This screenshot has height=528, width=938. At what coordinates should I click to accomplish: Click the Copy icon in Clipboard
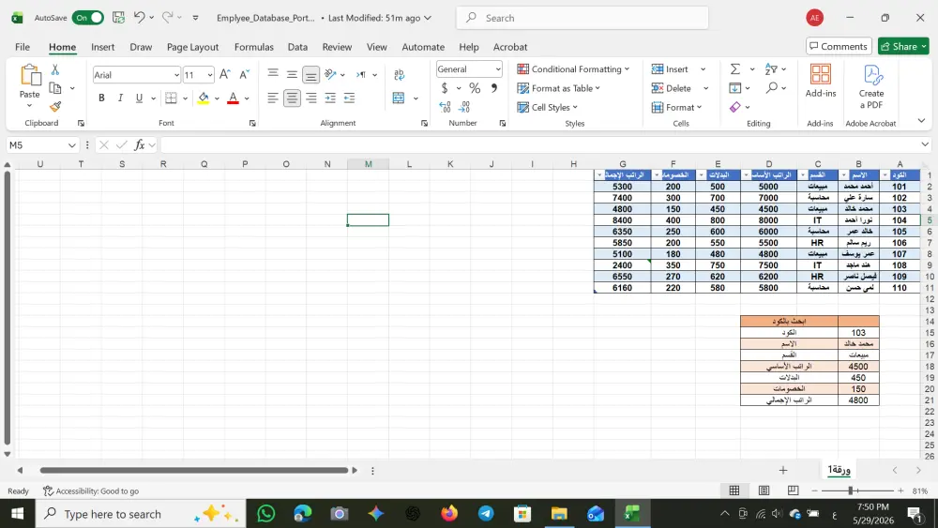pos(55,88)
